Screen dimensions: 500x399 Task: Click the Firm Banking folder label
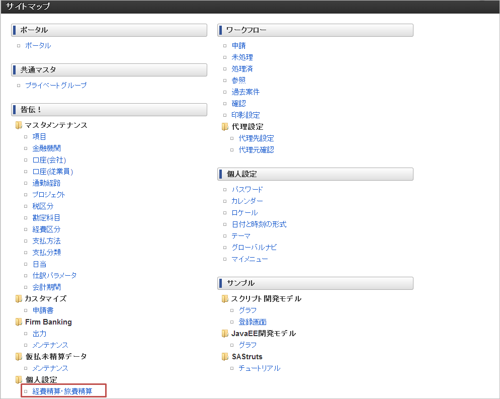point(48,322)
